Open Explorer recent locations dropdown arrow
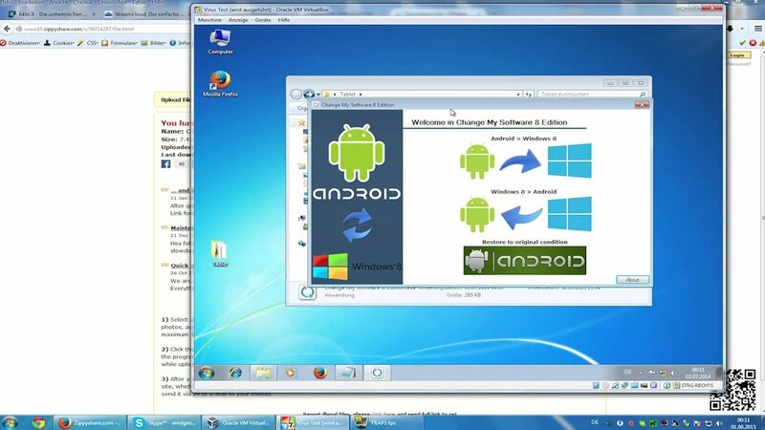 [x=318, y=94]
